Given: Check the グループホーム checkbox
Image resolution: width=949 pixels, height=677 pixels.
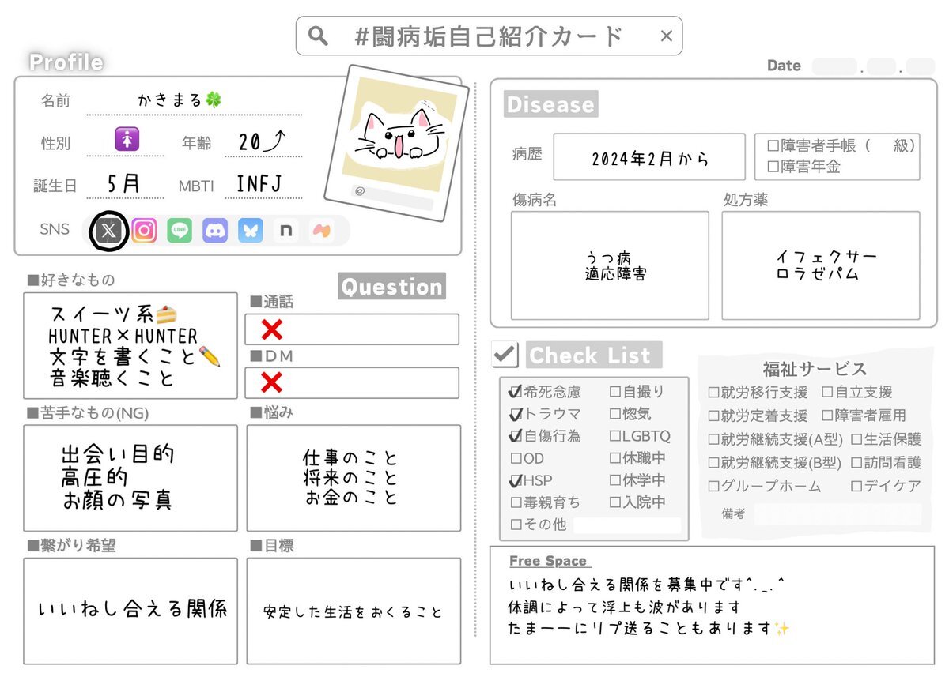Looking at the screenshot, I should (x=713, y=487).
